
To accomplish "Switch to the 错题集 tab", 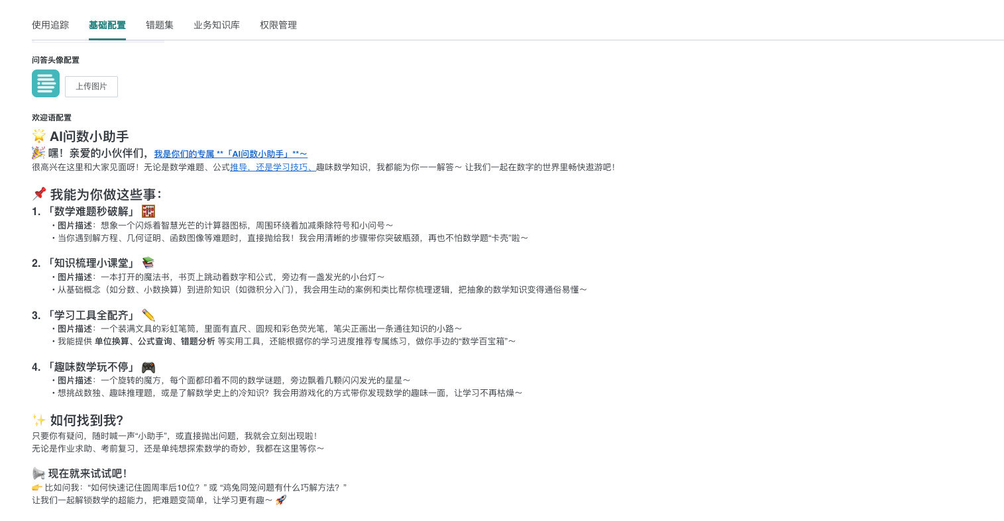I will click(x=160, y=25).
